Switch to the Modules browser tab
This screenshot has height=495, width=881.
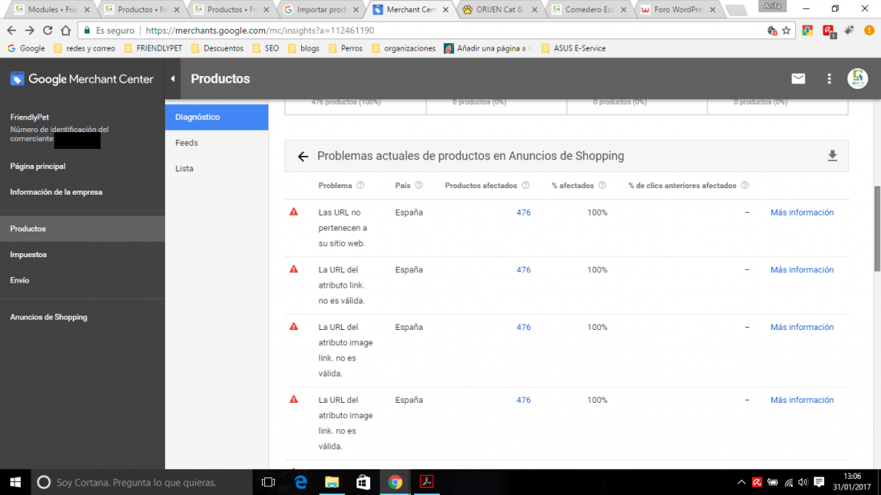51,10
